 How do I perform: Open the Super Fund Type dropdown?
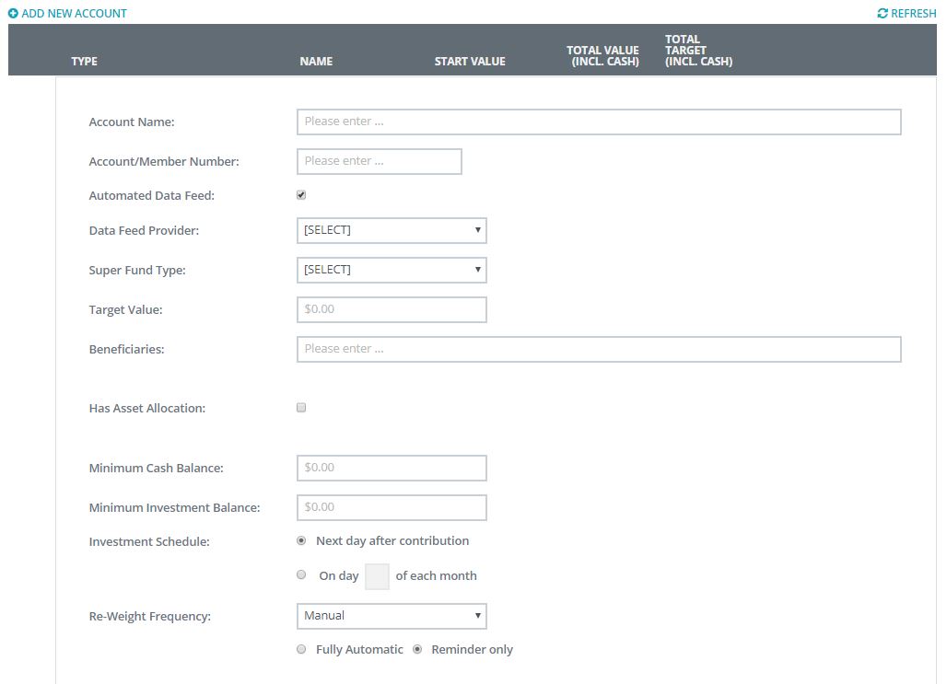tap(392, 270)
